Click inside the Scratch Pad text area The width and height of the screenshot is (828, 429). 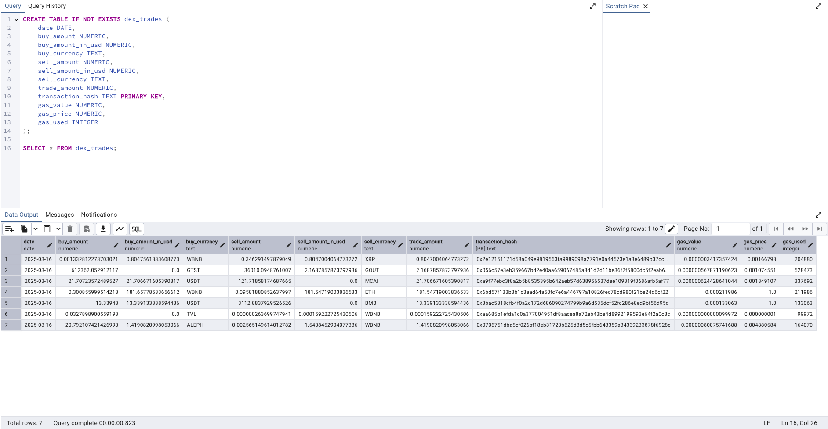click(715, 110)
